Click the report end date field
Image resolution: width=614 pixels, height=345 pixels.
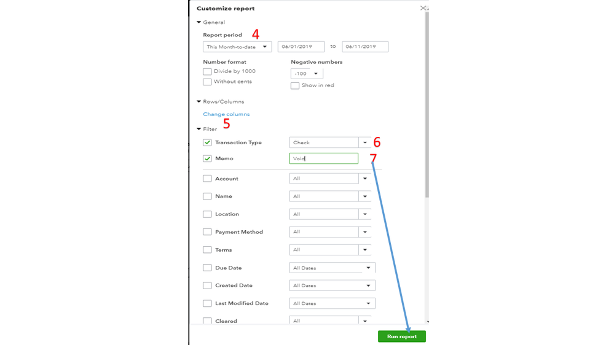click(364, 47)
